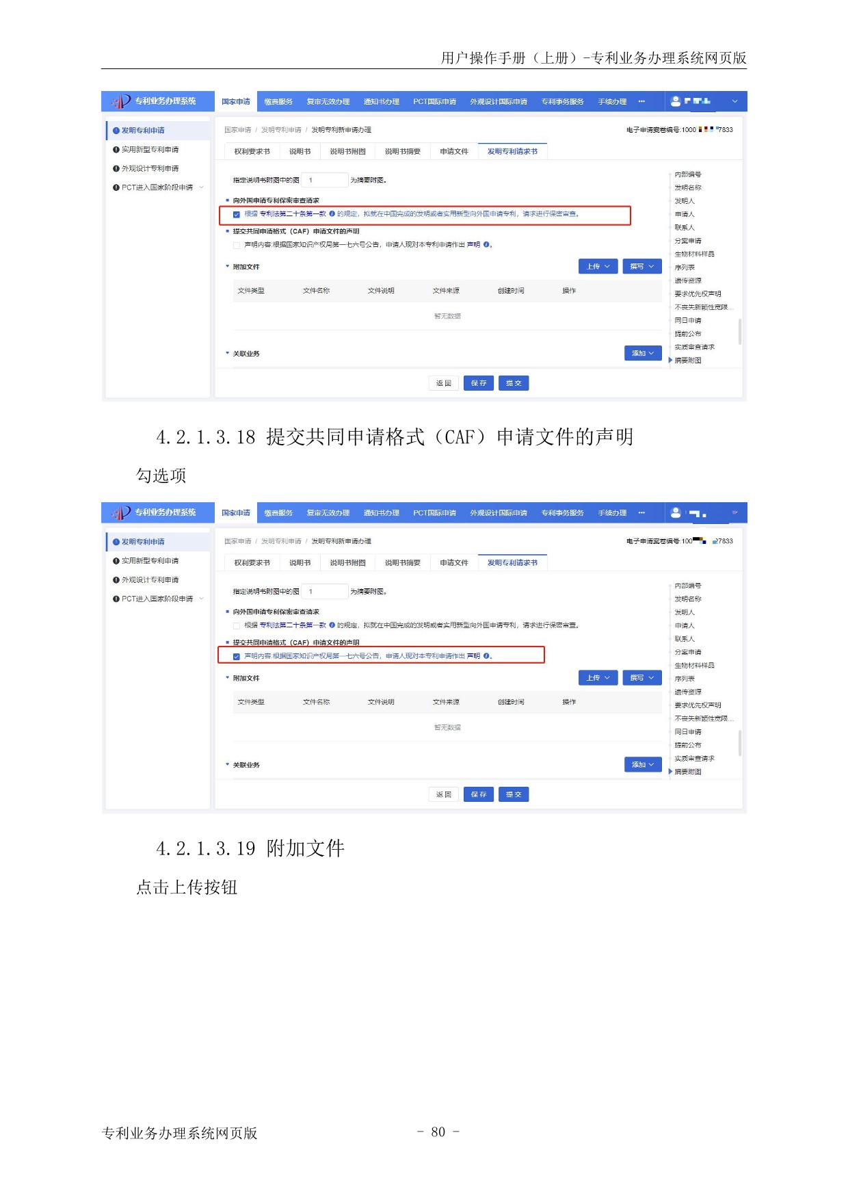Uncheck the checked CAF 声明 checkbox in lower screenshot
The image size is (848, 1200).
point(237,657)
